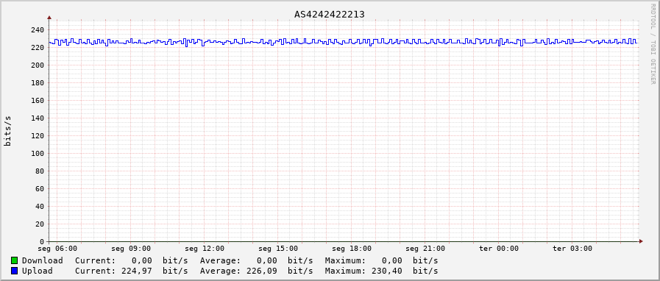
Task: Click the graph title AS4242422213
Action: [x=329, y=14]
